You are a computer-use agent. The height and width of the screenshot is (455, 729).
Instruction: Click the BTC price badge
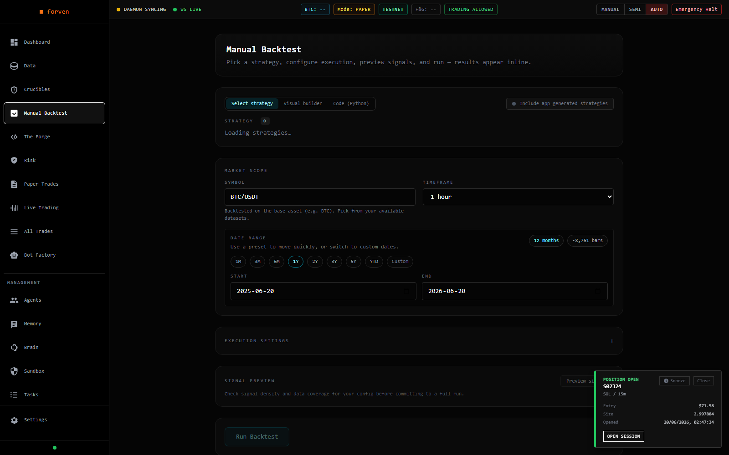(315, 10)
